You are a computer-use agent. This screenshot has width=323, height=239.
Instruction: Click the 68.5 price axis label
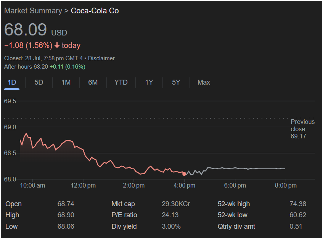[x=10, y=153]
